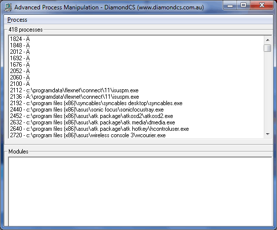
Task: Select process 2720 wcourier.exe
Action: pos(88,135)
